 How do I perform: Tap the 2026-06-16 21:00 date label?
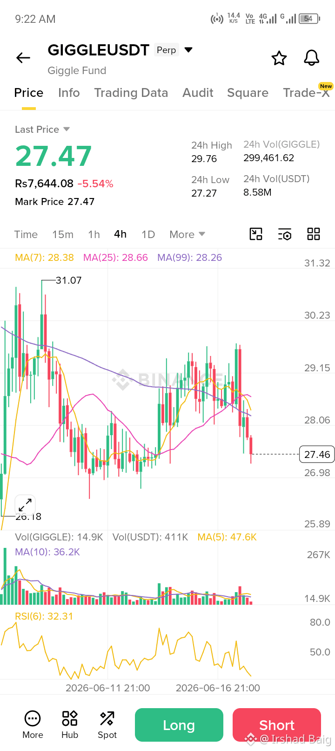click(218, 688)
